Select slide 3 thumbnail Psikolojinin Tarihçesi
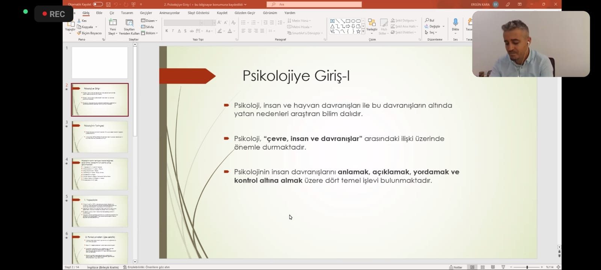Screen dimensions: 601x270 tap(100, 136)
